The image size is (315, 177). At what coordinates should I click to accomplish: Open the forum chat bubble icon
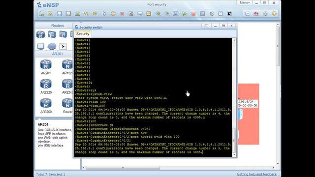248,14
